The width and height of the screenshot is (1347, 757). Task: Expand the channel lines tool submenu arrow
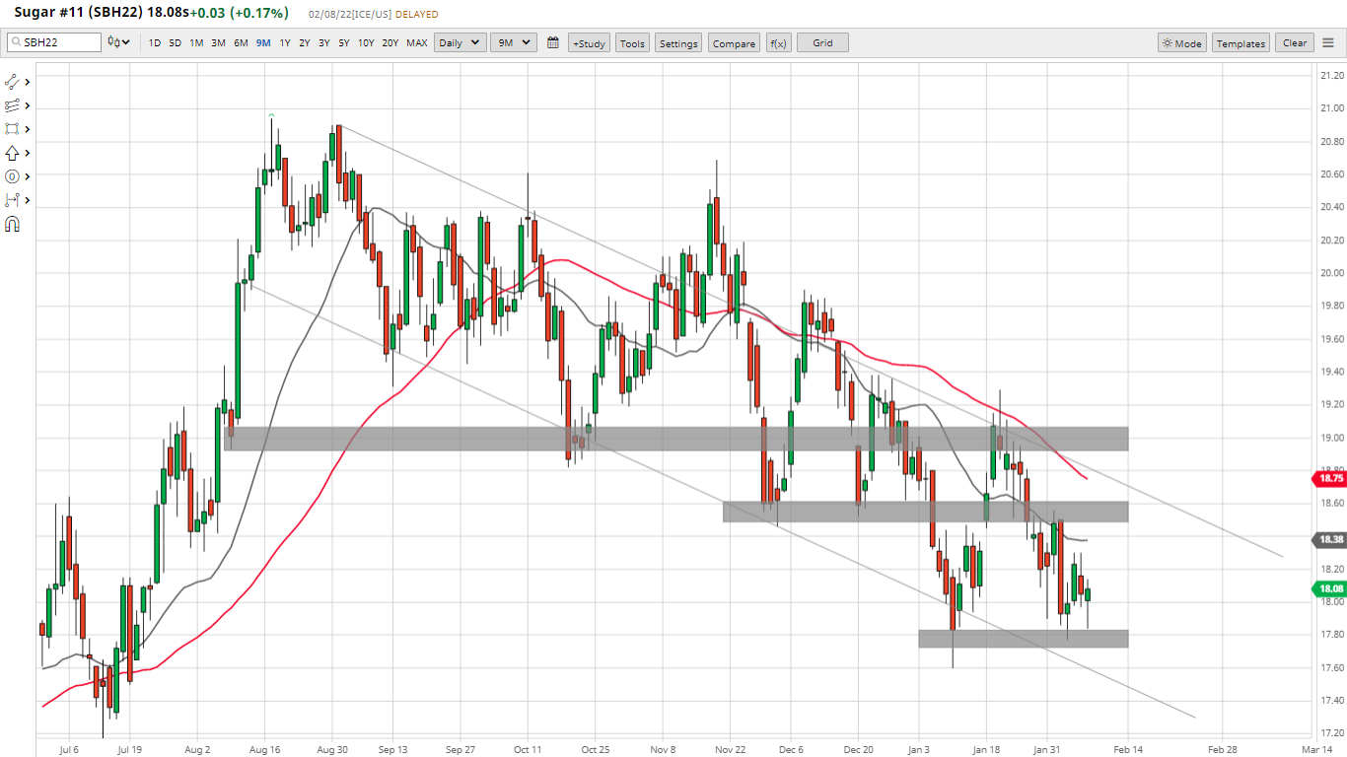pos(28,105)
